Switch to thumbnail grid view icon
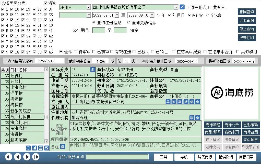The image size is (261, 164). point(47,148)
